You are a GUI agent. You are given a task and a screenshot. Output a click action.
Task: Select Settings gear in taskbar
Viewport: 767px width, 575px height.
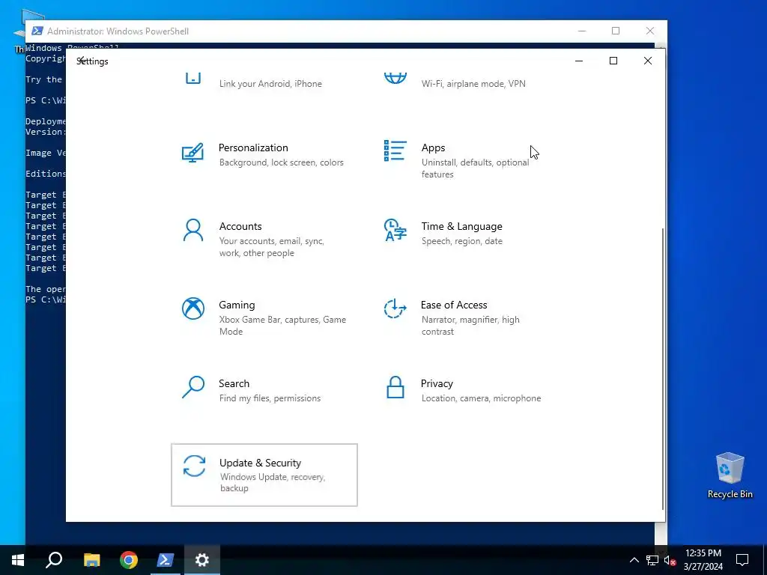click(202, 560)
